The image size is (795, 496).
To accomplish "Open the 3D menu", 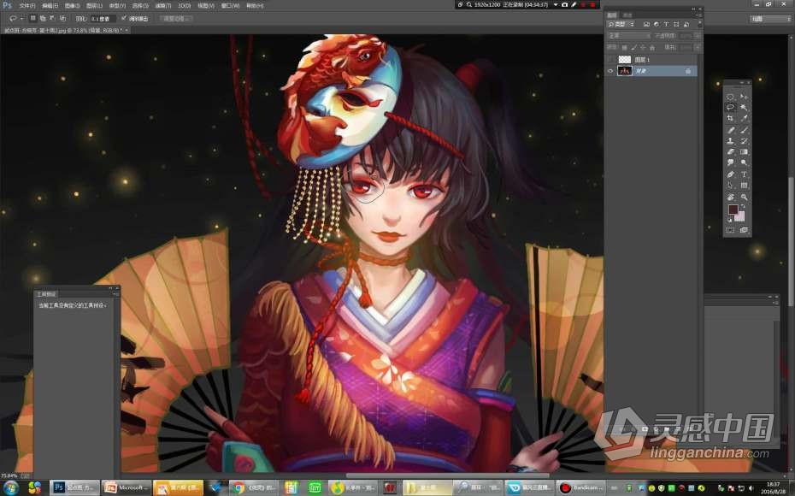I will pyautogui.click(x=185, y=6).
